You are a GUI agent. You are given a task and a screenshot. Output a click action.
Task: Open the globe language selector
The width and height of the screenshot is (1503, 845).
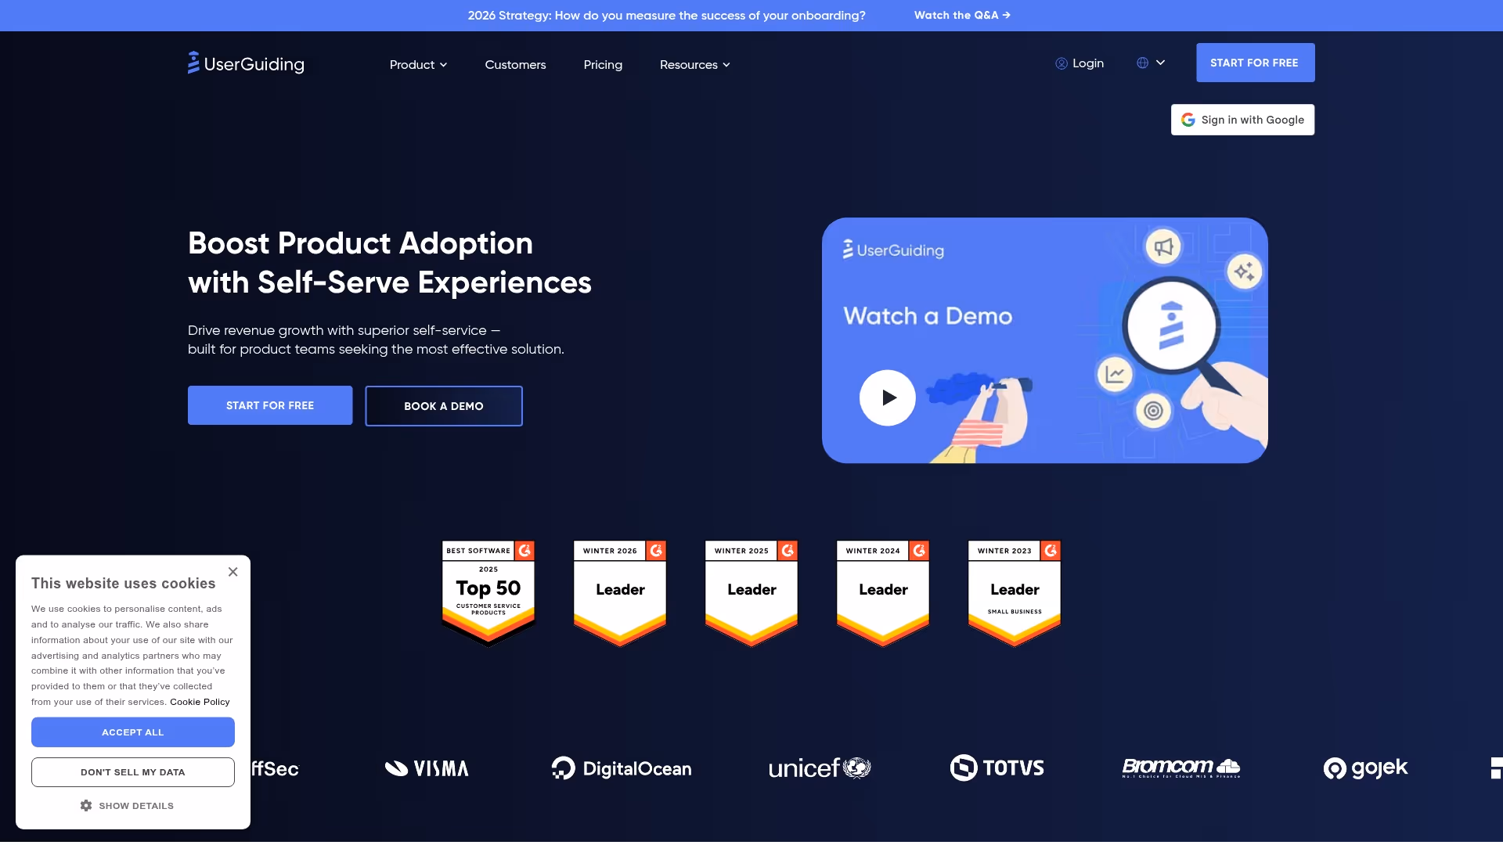1150,63
